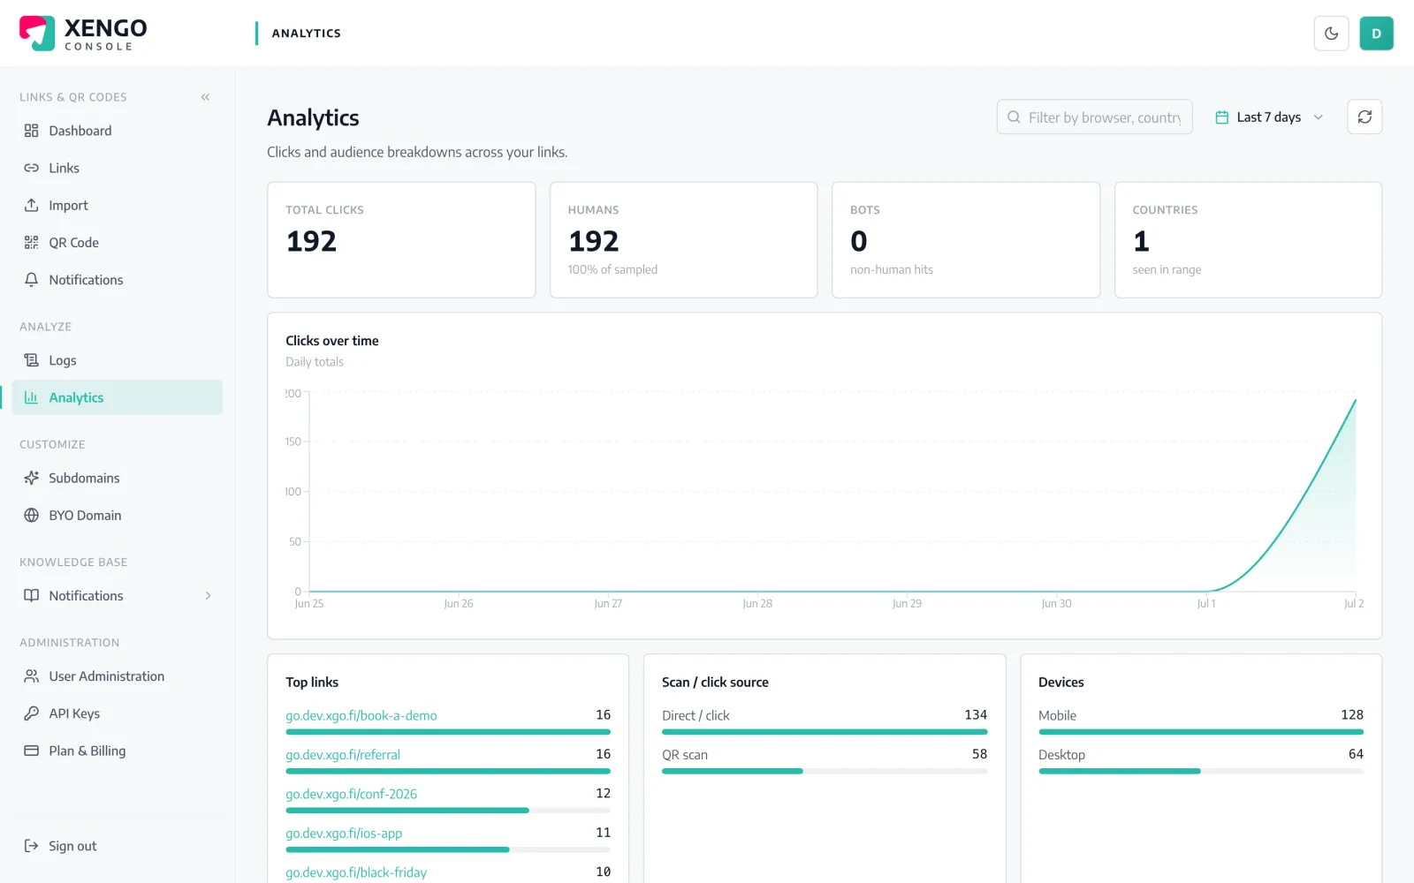Screen dimensions: 1414x883
Task: Open go.dev.xgo.fi/book-a-demo link
Action: [x=361, y=715]
